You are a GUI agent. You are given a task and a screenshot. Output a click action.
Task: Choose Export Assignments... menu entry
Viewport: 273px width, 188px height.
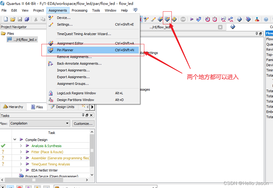tap(93, 77)
